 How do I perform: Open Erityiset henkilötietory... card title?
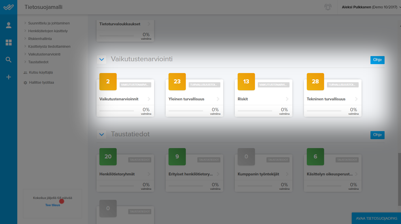point(191,174)
